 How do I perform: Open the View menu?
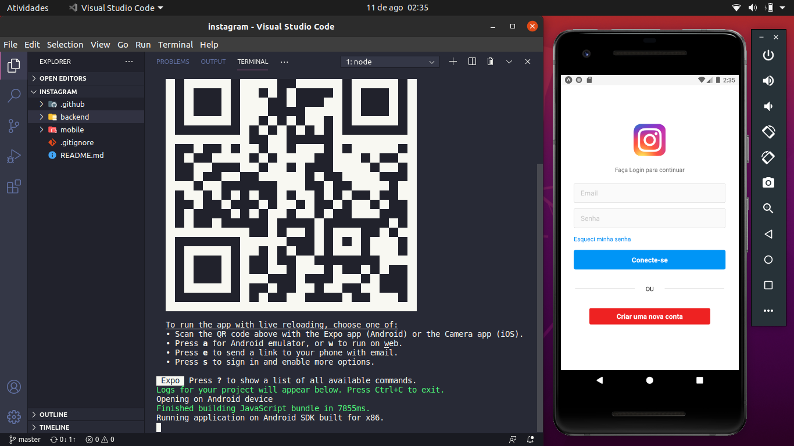(x=100, y=45)
